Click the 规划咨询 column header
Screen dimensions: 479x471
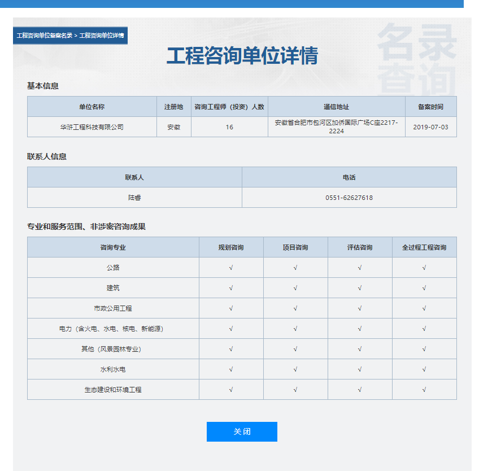[231, 247]
